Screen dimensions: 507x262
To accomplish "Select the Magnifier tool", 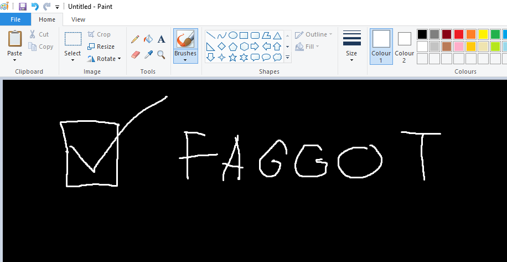I will [162, 54].
